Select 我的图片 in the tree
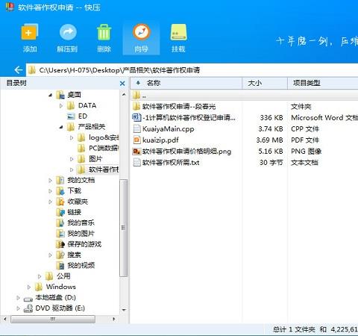 [x=81, y=234]
